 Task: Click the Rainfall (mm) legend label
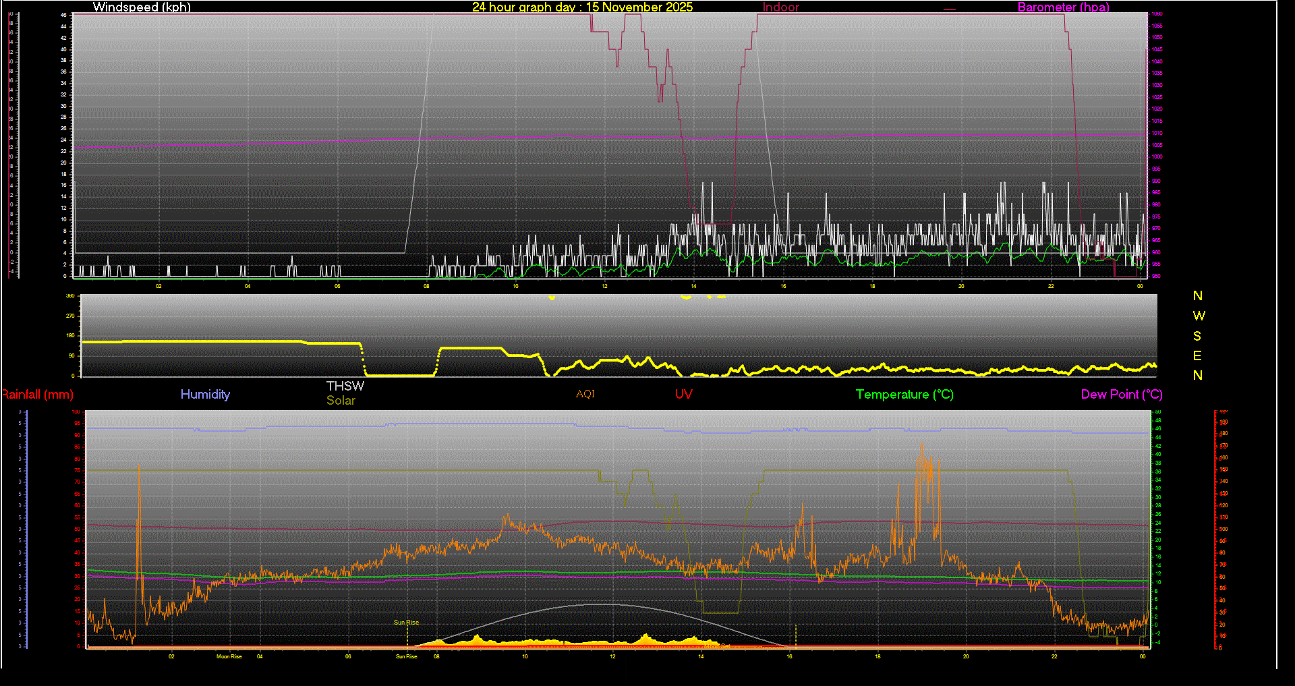tap(38, 395)
